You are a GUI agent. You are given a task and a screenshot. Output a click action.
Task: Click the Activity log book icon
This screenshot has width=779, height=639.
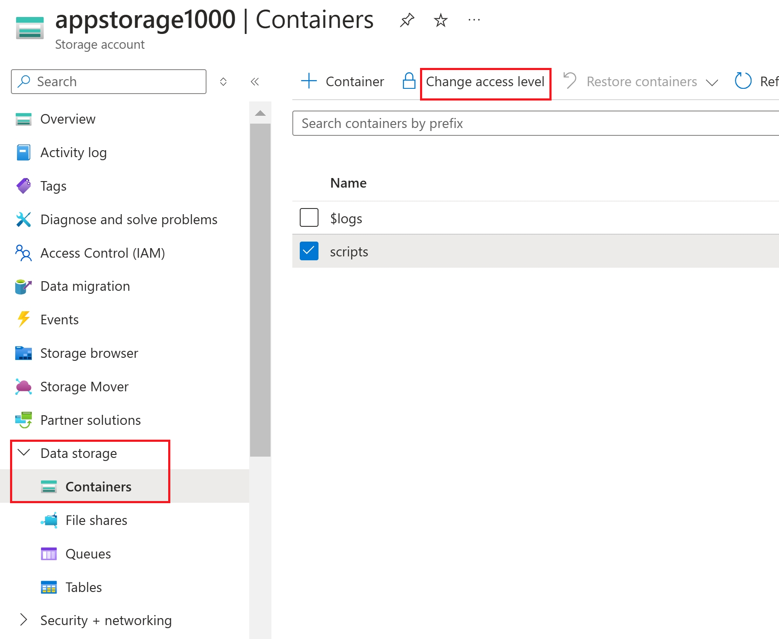pos(24,152)
